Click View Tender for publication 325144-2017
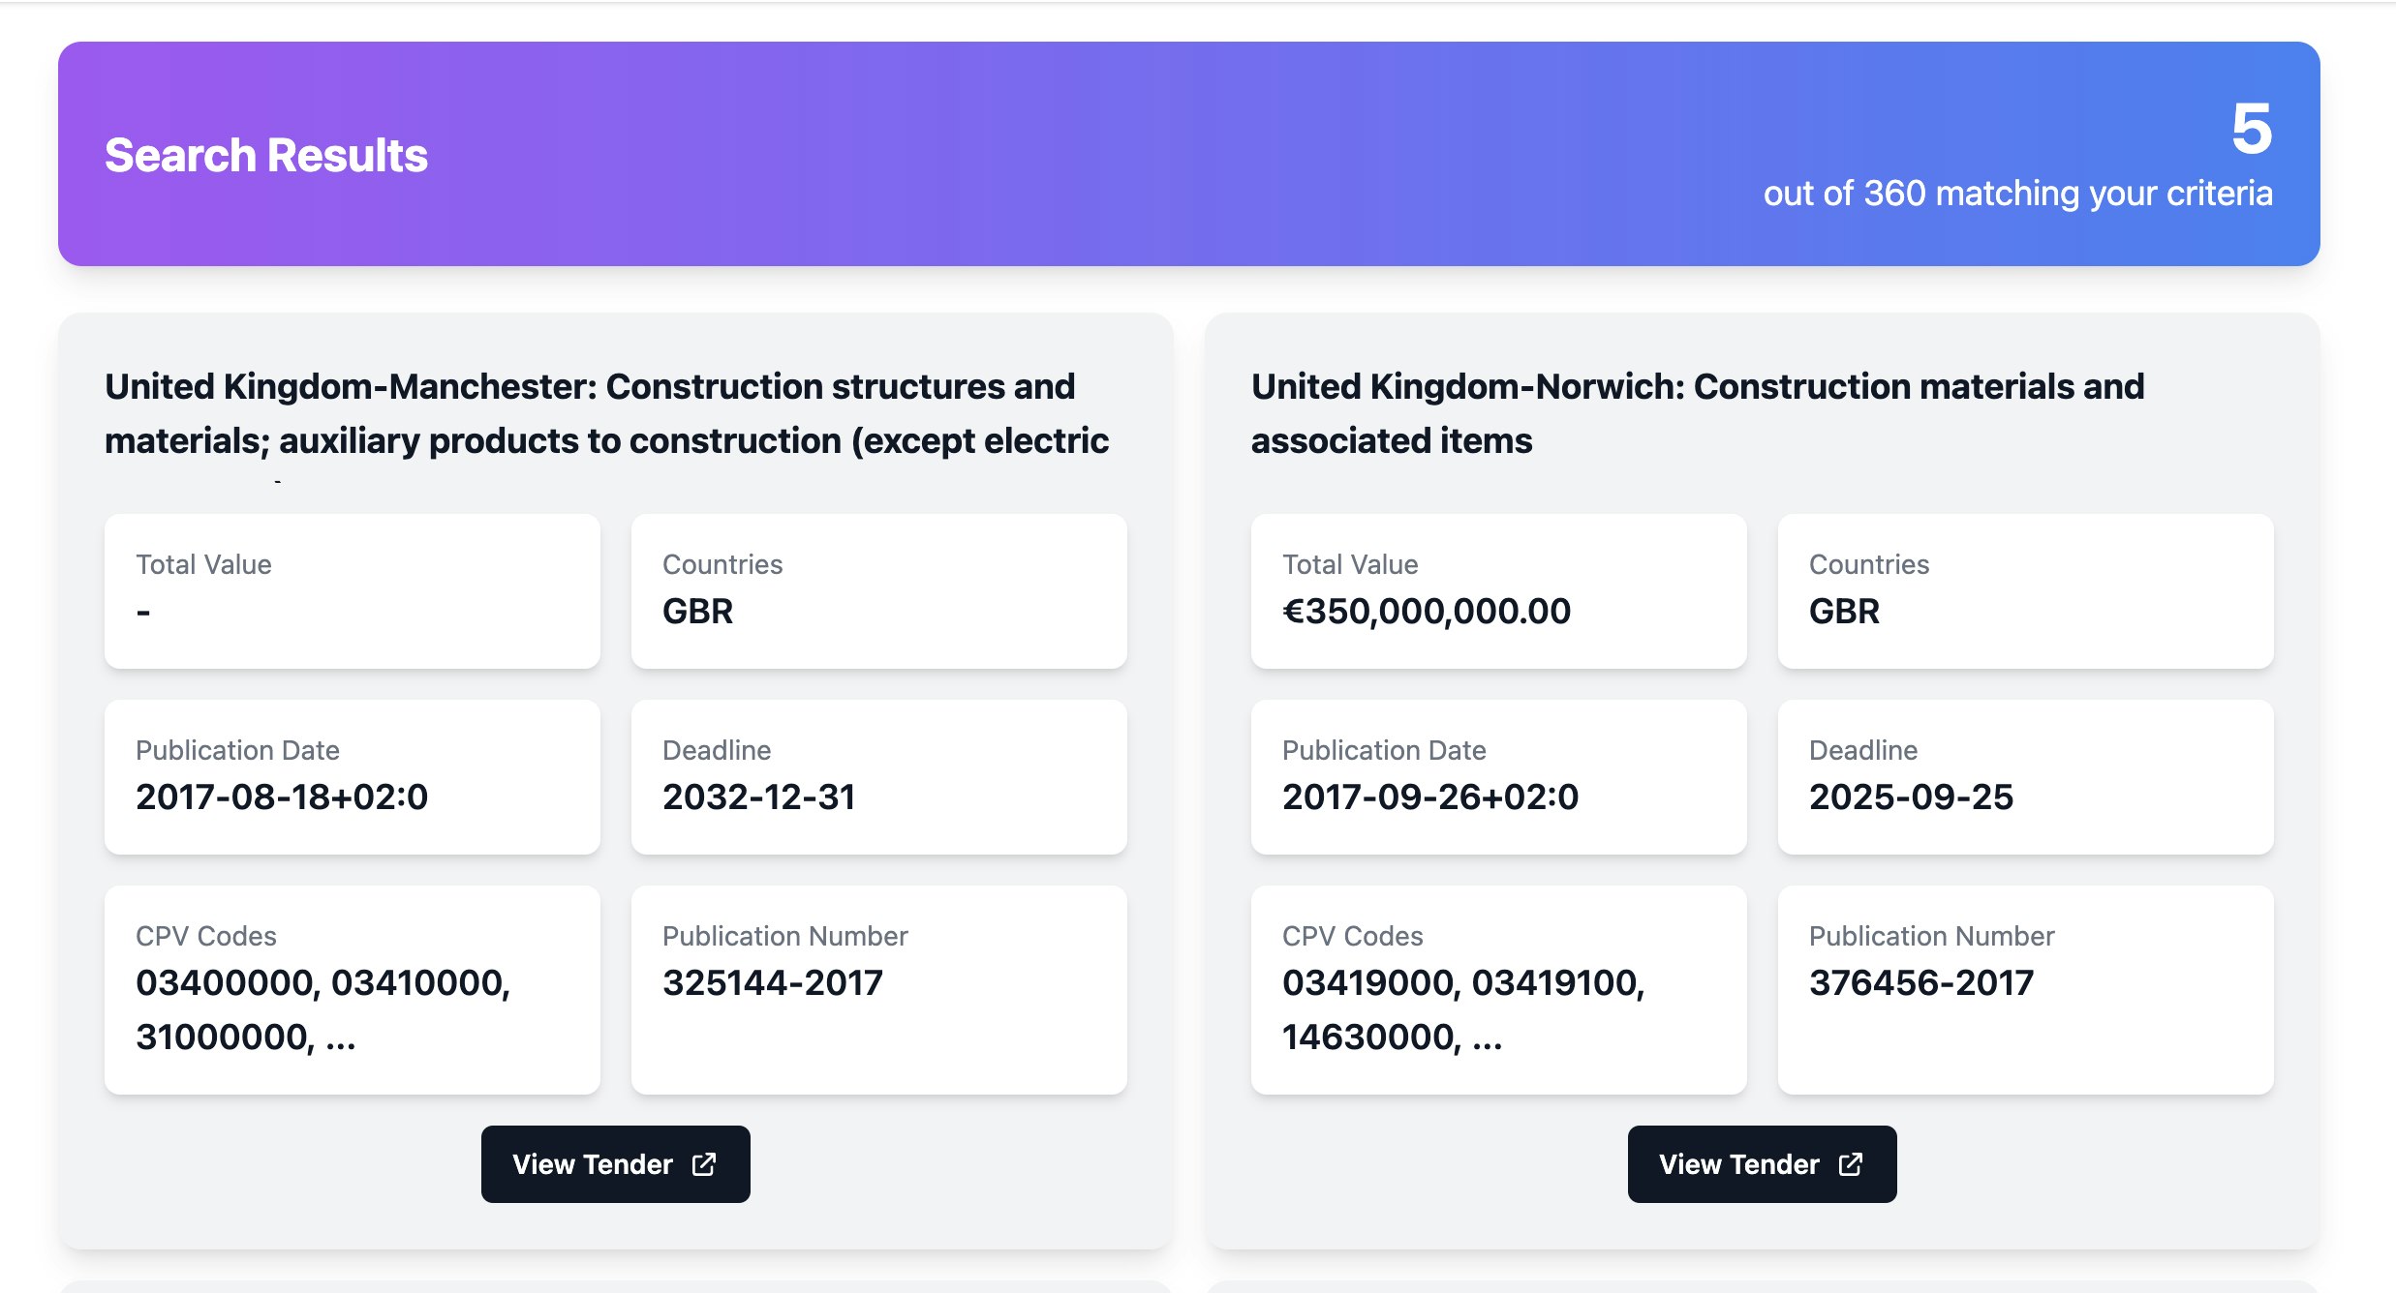The image size is (2396, 1293). (615, 1164)
